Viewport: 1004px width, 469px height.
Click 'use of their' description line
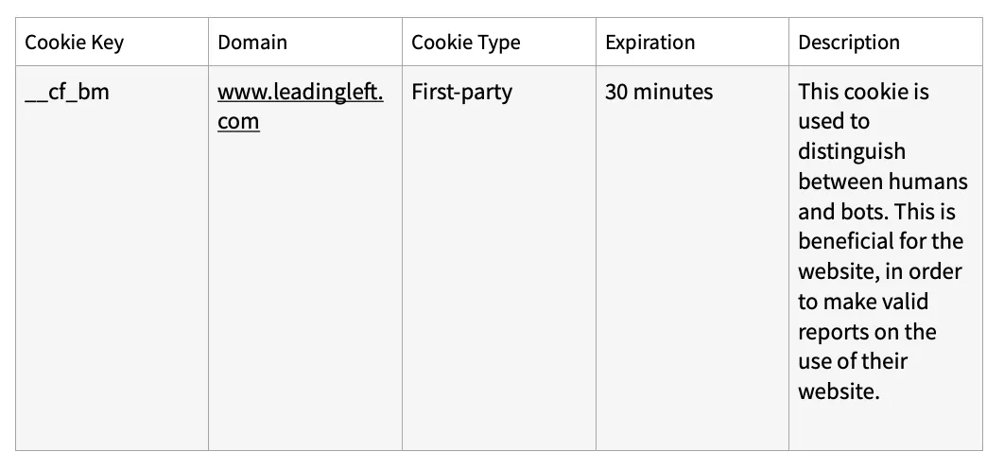click(853, 360)
